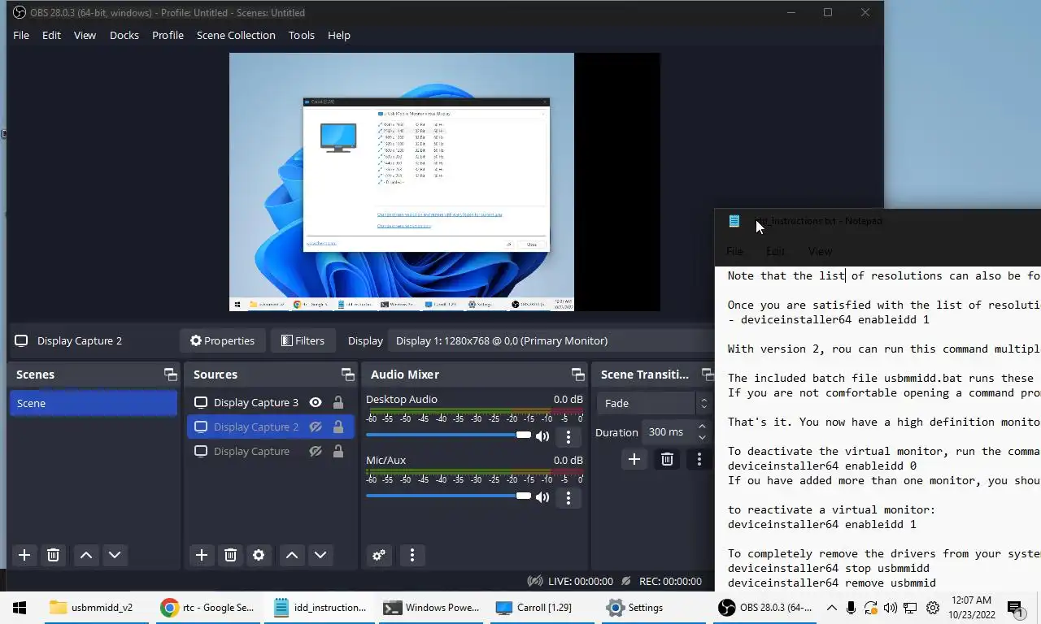Undock the Scenes panel
This screenshot has height=624, width=1041.
click(x=170, y=375)
